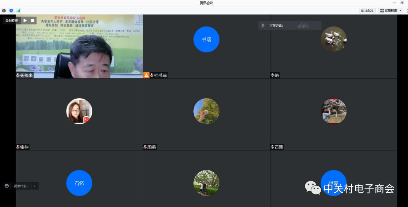Click muted mic icon beside 周娟
The image size is (408, 207).
tap(145, 147)
